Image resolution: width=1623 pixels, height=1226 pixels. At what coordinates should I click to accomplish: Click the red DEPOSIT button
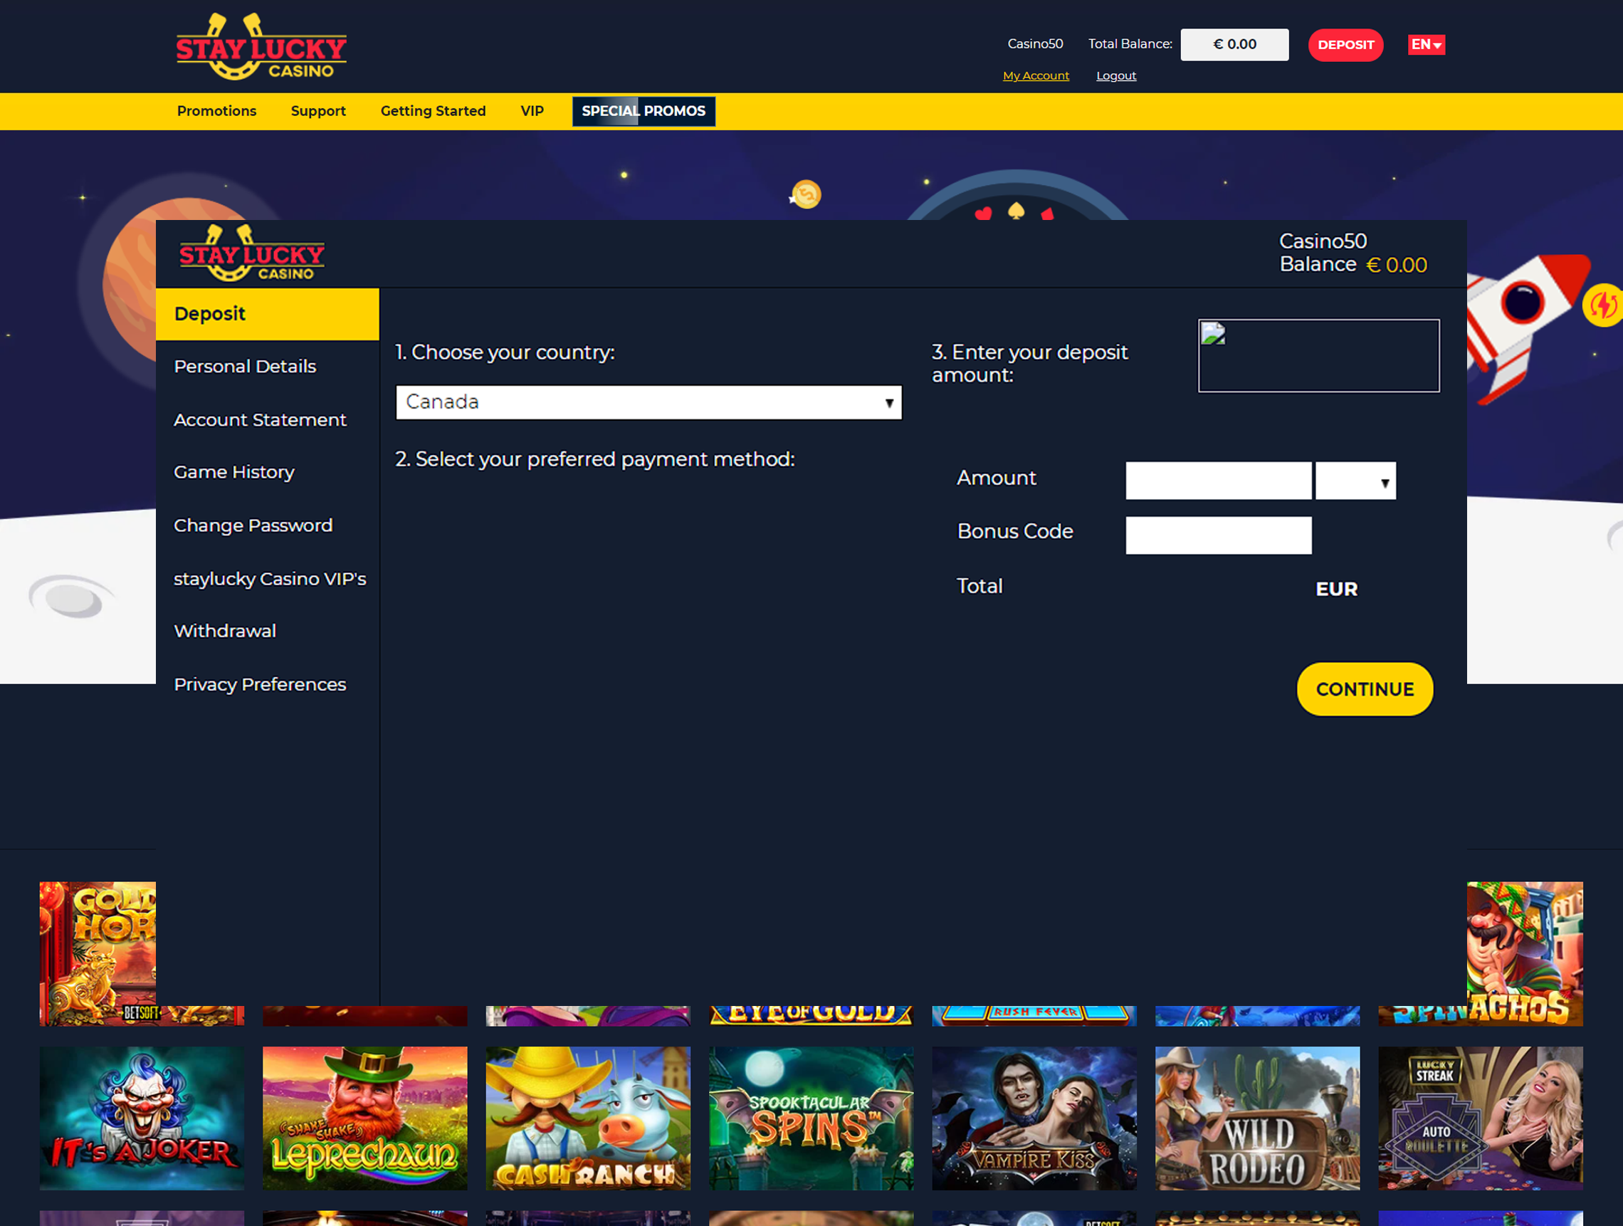(x=1345, y=45)
